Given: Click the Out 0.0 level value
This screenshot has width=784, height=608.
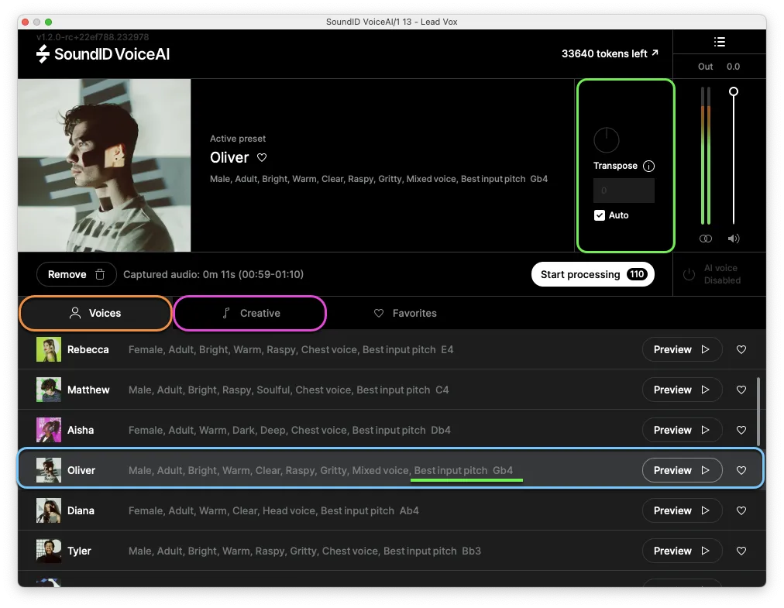Looking at the screenshot, I should tap(733, 67).
